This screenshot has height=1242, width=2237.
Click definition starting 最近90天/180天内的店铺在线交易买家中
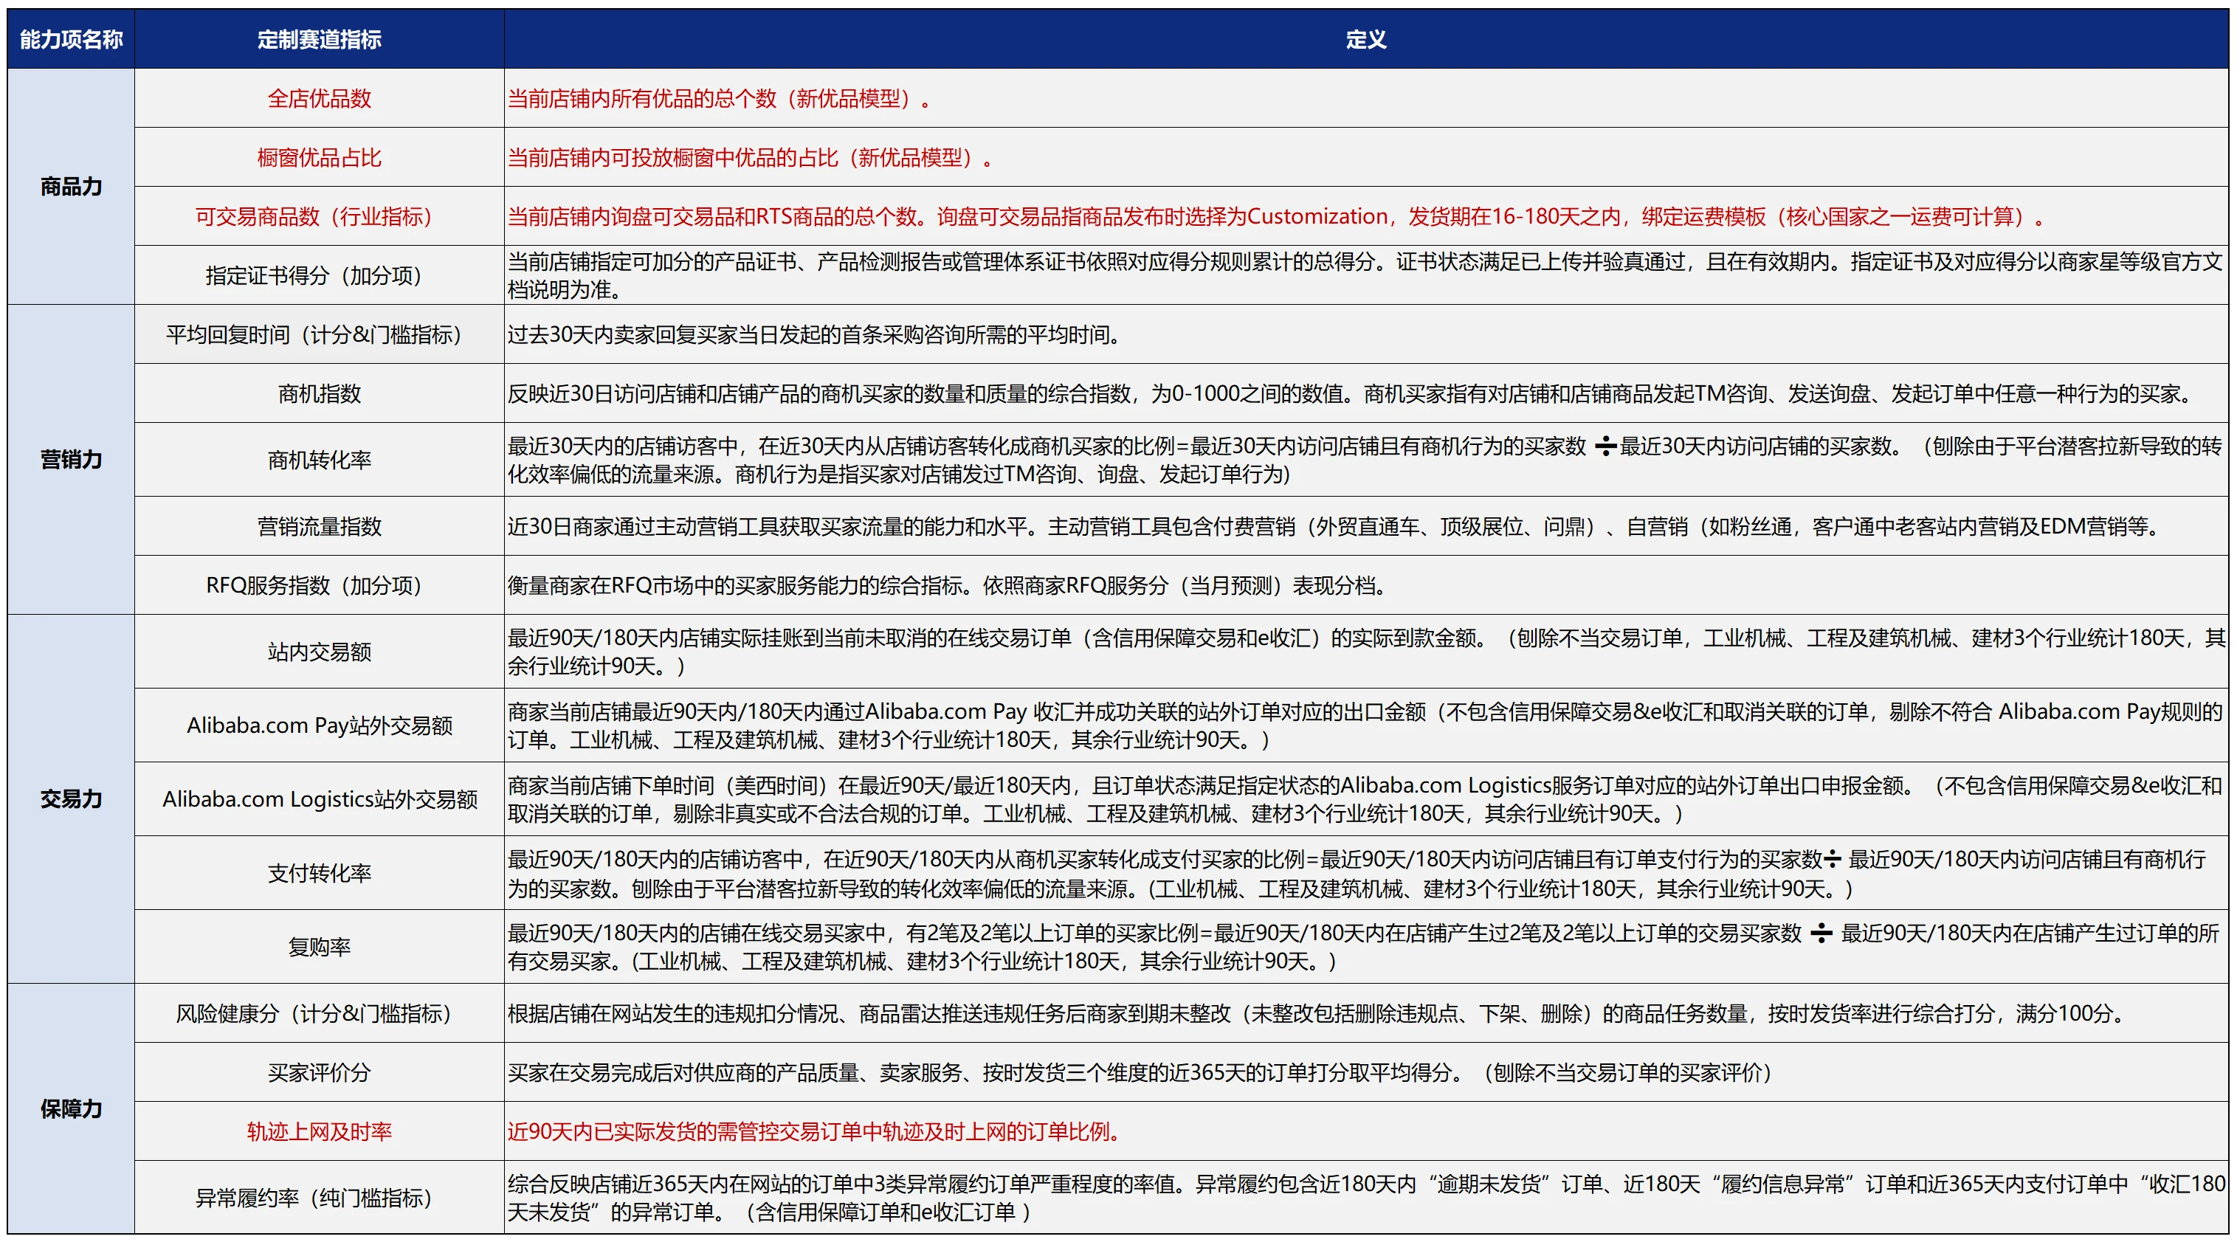1366,947
